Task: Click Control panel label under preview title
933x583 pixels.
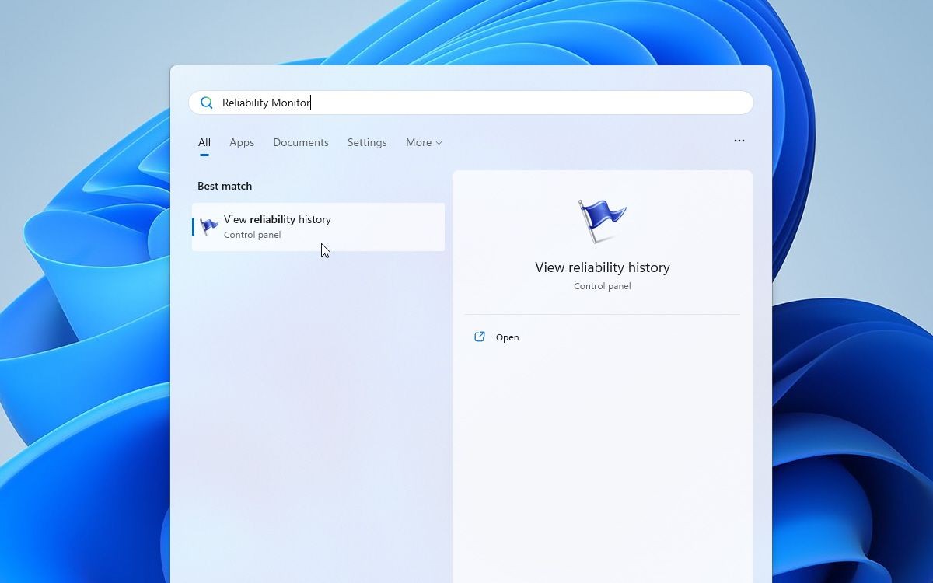Action: [603, 286]
